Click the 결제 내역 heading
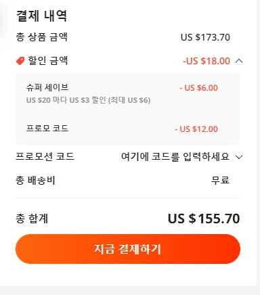The width and height of the screenshot is (260, 295). (41, 16)
